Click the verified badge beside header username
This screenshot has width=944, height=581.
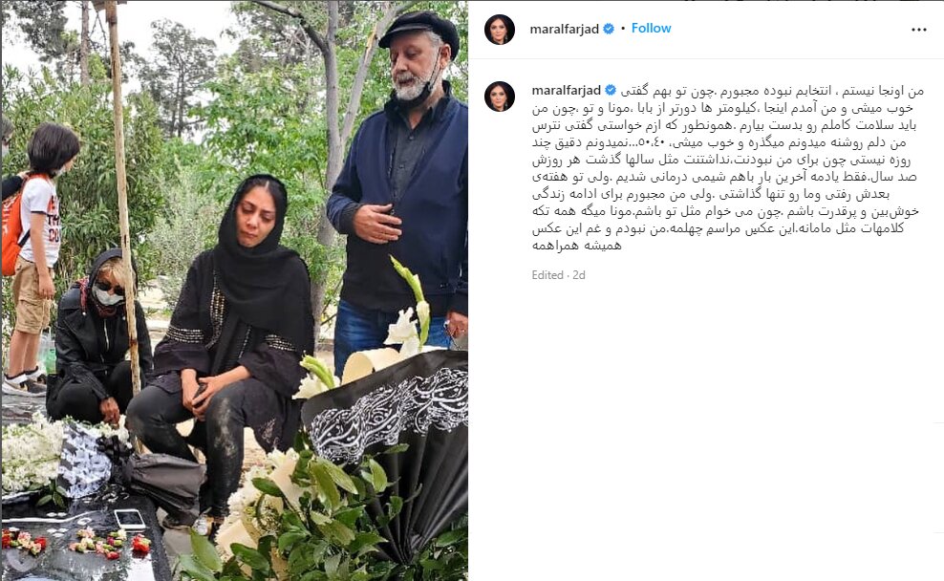tap(609, 29)
